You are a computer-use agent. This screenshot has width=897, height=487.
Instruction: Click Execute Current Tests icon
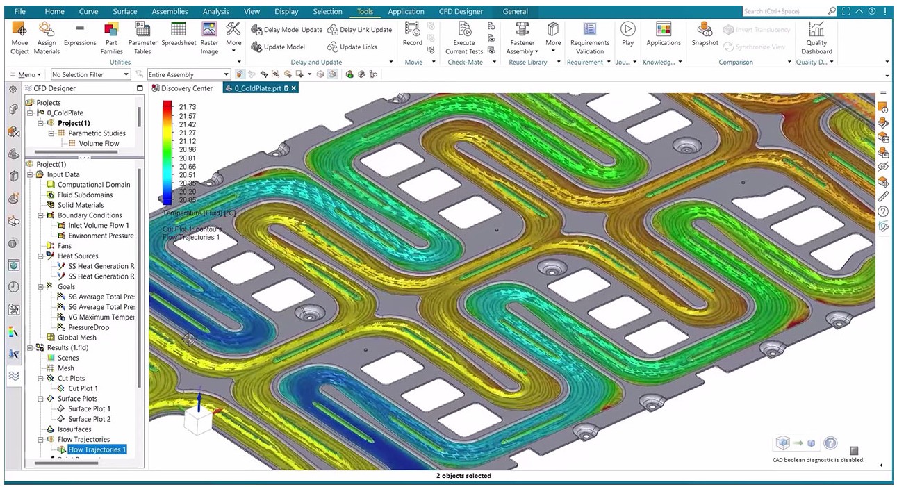coord(464,30)
